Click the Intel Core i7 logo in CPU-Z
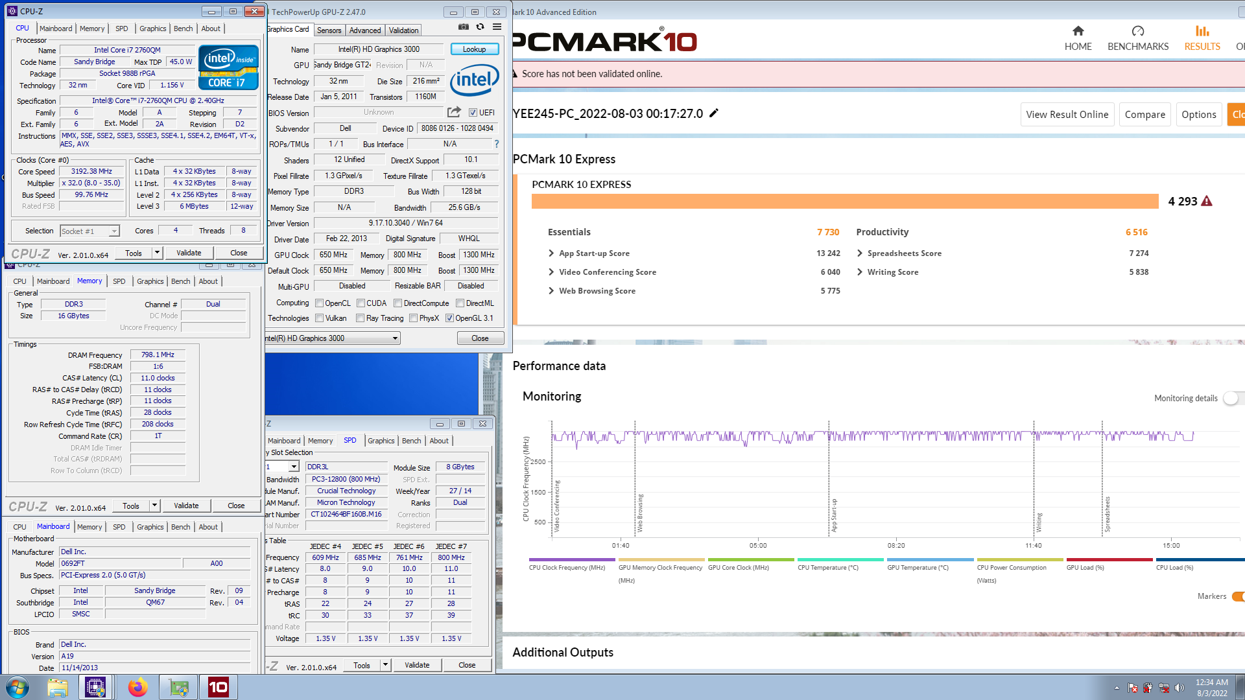1245x700 pixels. (x=228, y=67)
